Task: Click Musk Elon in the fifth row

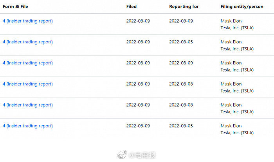Action: [x=231, y=105]
